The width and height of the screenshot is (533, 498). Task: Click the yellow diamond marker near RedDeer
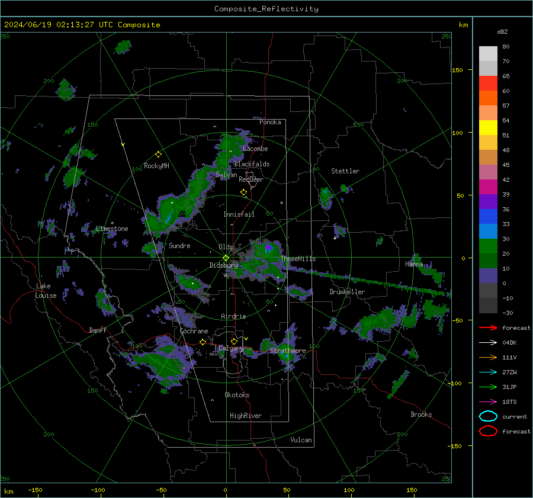click(243, 192)
